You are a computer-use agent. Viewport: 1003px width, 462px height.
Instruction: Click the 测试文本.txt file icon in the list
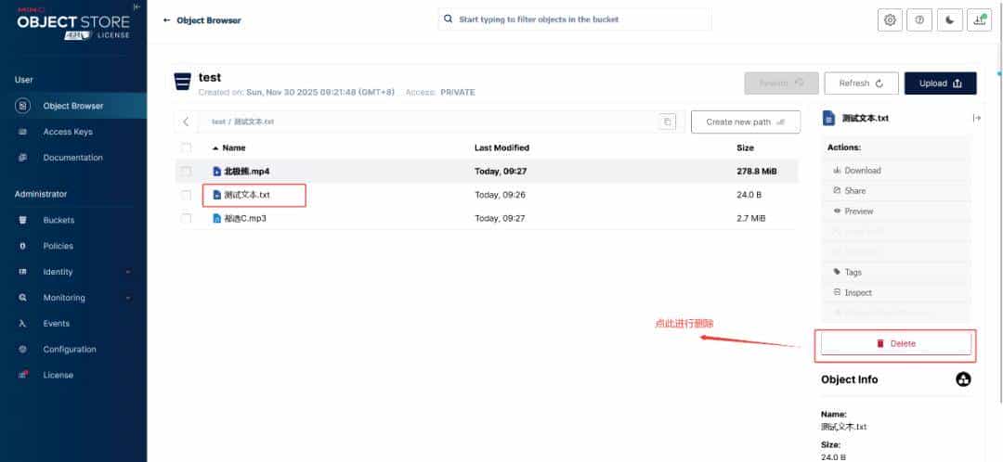point(216,195)
